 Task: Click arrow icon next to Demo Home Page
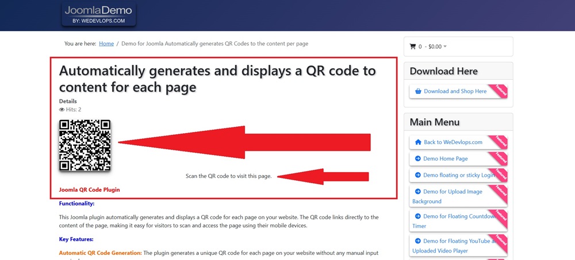click(417, 158)
